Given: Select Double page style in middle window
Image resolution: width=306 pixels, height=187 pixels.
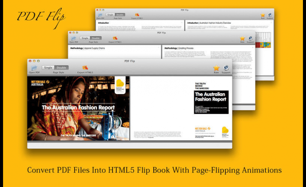Looking at the screenshot, I should [x=96, y=38].
